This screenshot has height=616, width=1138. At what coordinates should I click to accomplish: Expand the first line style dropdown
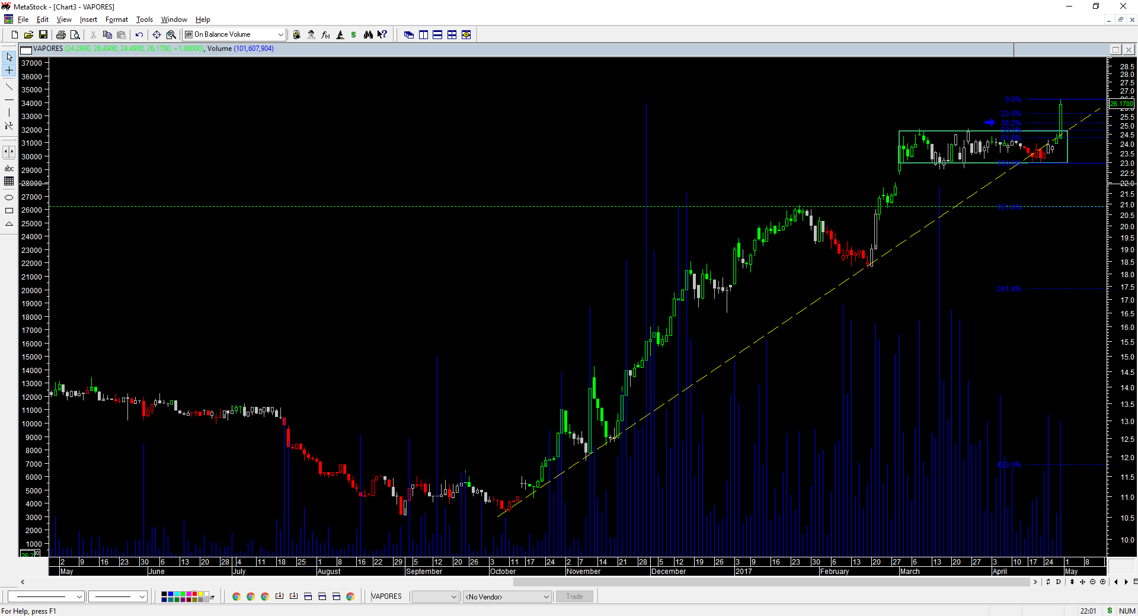point(79,597)
